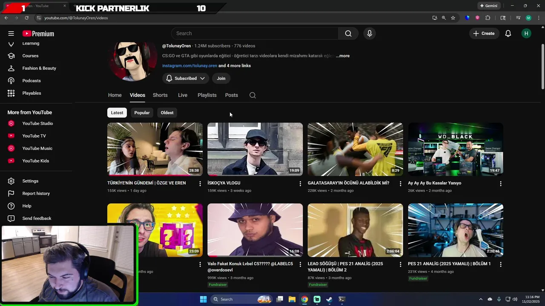Image resolution: width=545 pixels, height=306 pixels.
Task: Open Windows Start button on taskbar
Action: click(203, 299)
